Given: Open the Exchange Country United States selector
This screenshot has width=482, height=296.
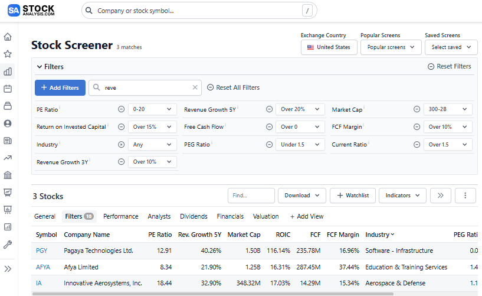Looking at the screenshot, I should pyautogui.click(x=329, y=47).
